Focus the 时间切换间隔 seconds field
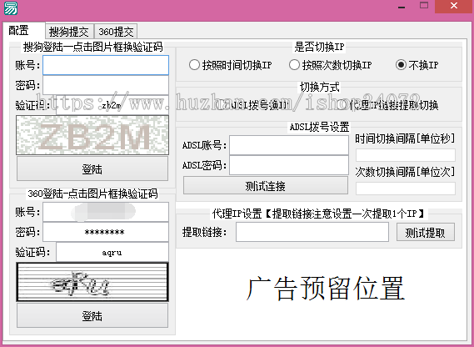The width and height of the screenshot is (474, 347). pyautogui.click(x=406, y=155)
